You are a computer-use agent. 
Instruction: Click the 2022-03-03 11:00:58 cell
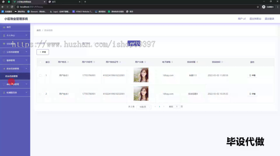tap(218, 75)
